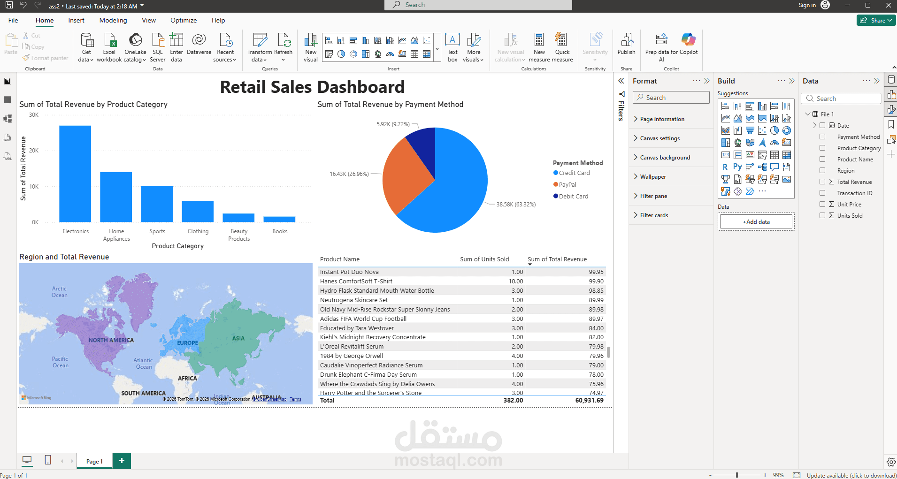Open the SQL Server connector
This screenshot has width=897, height=479.
[x=158, y=47]
